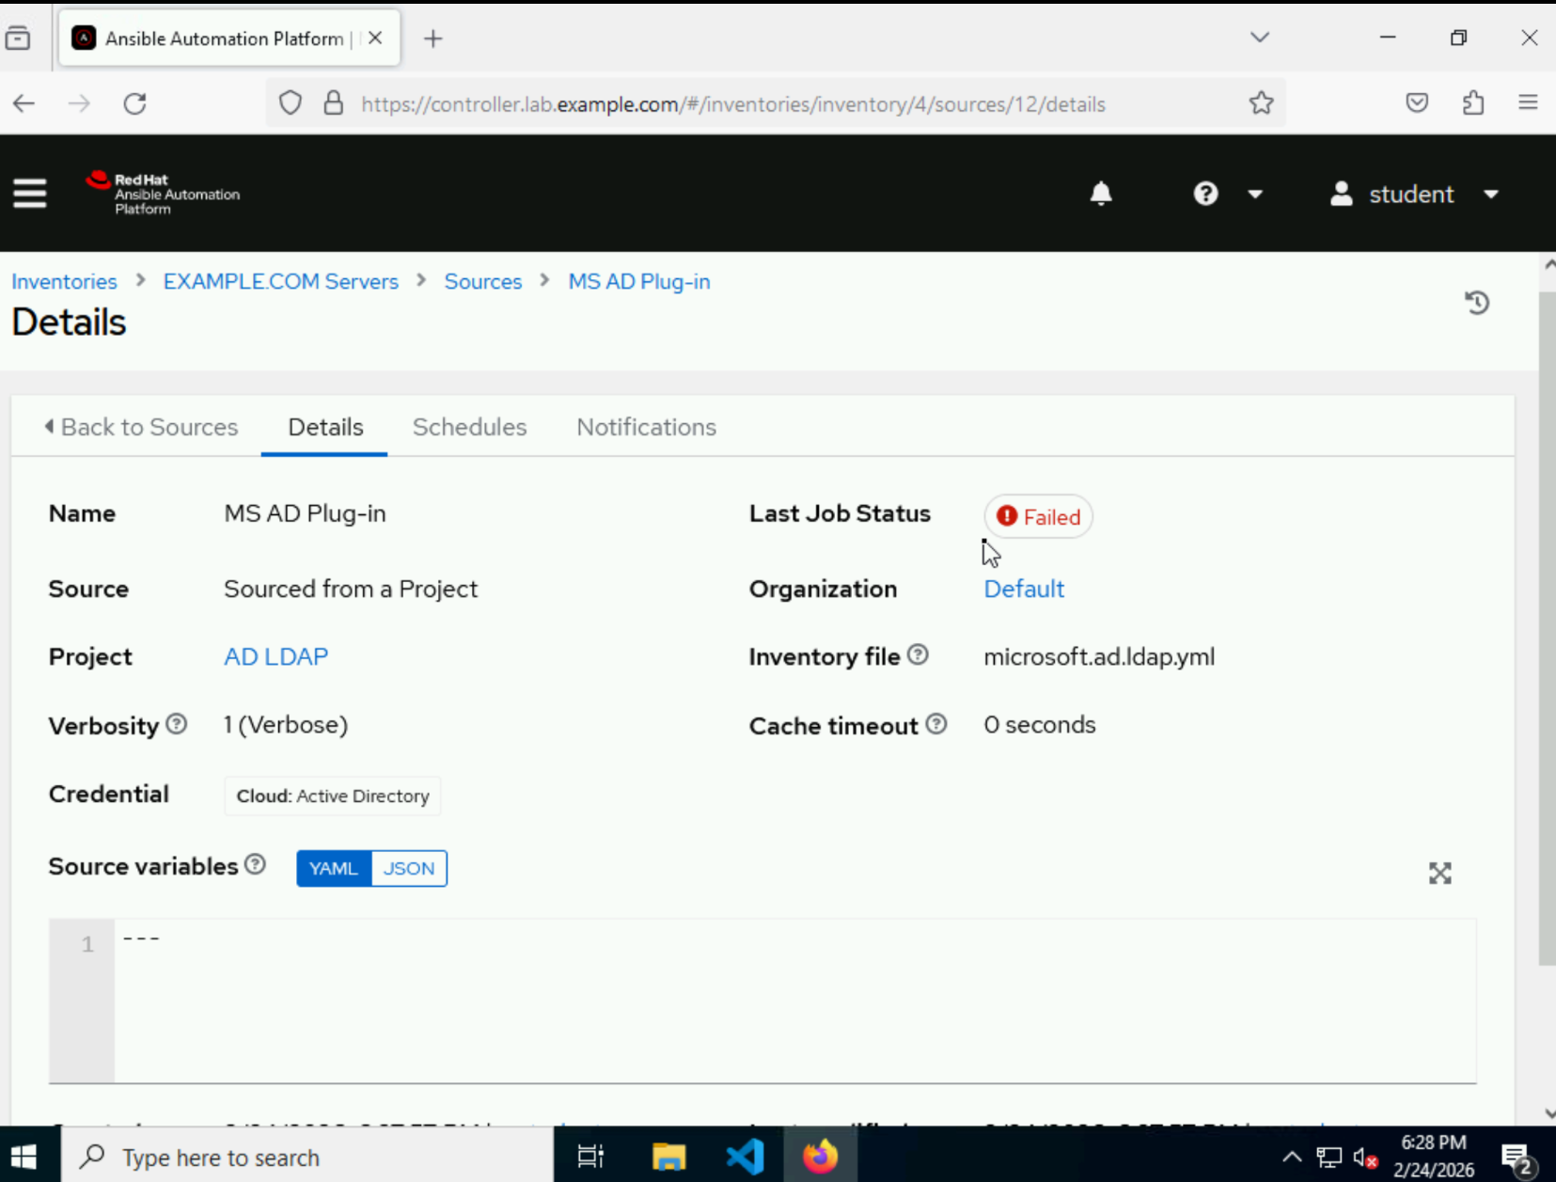Open Task View on the taskbar
This screenshot has width=1556, height=1182.
(590, 1156)
